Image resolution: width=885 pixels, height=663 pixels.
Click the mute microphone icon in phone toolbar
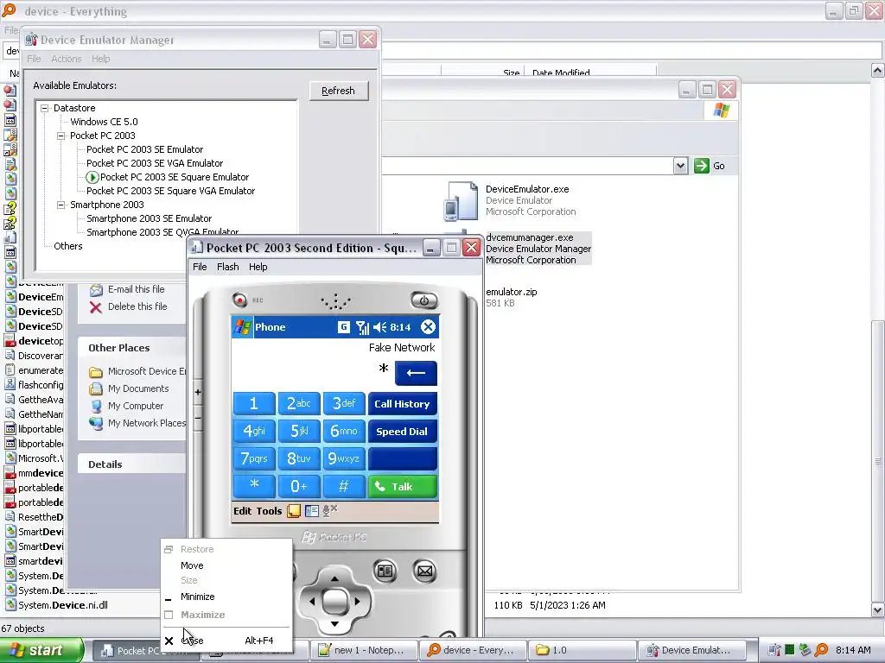pos(329,511)
